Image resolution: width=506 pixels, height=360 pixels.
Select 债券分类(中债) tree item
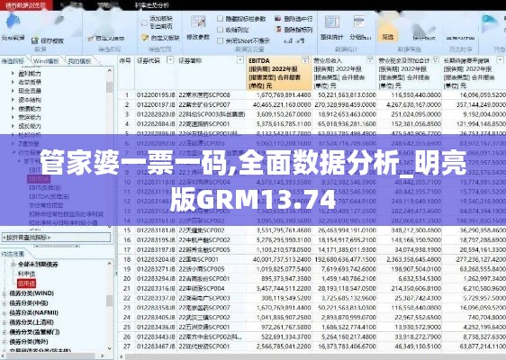pos(29,303)
